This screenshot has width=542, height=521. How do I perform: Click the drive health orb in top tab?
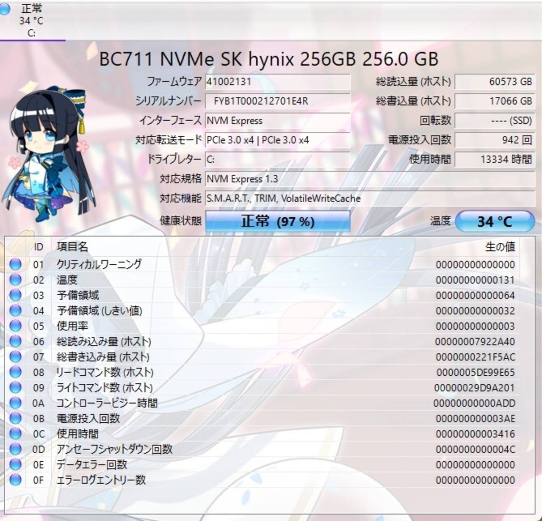coord(4,9)
